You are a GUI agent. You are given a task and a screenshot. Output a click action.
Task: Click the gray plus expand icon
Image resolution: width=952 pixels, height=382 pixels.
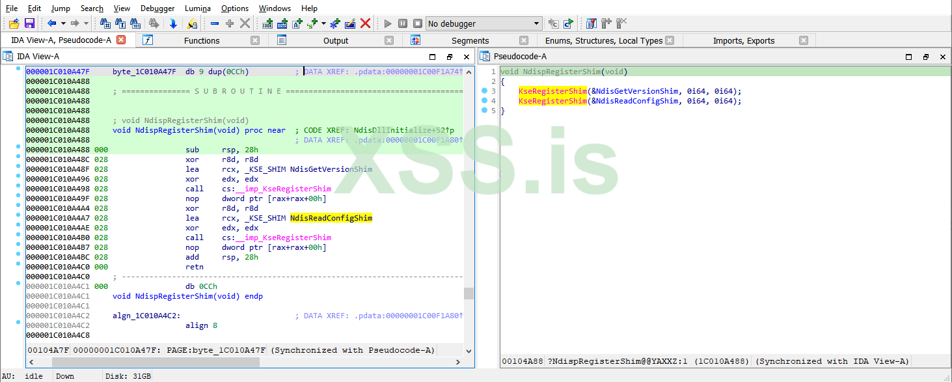tap(230, 23)
